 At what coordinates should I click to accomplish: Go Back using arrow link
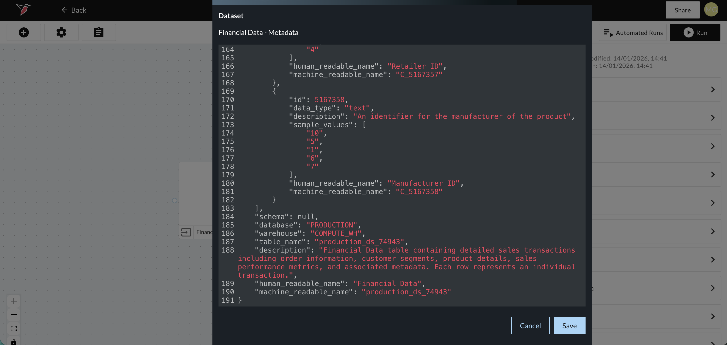(74, 10)
